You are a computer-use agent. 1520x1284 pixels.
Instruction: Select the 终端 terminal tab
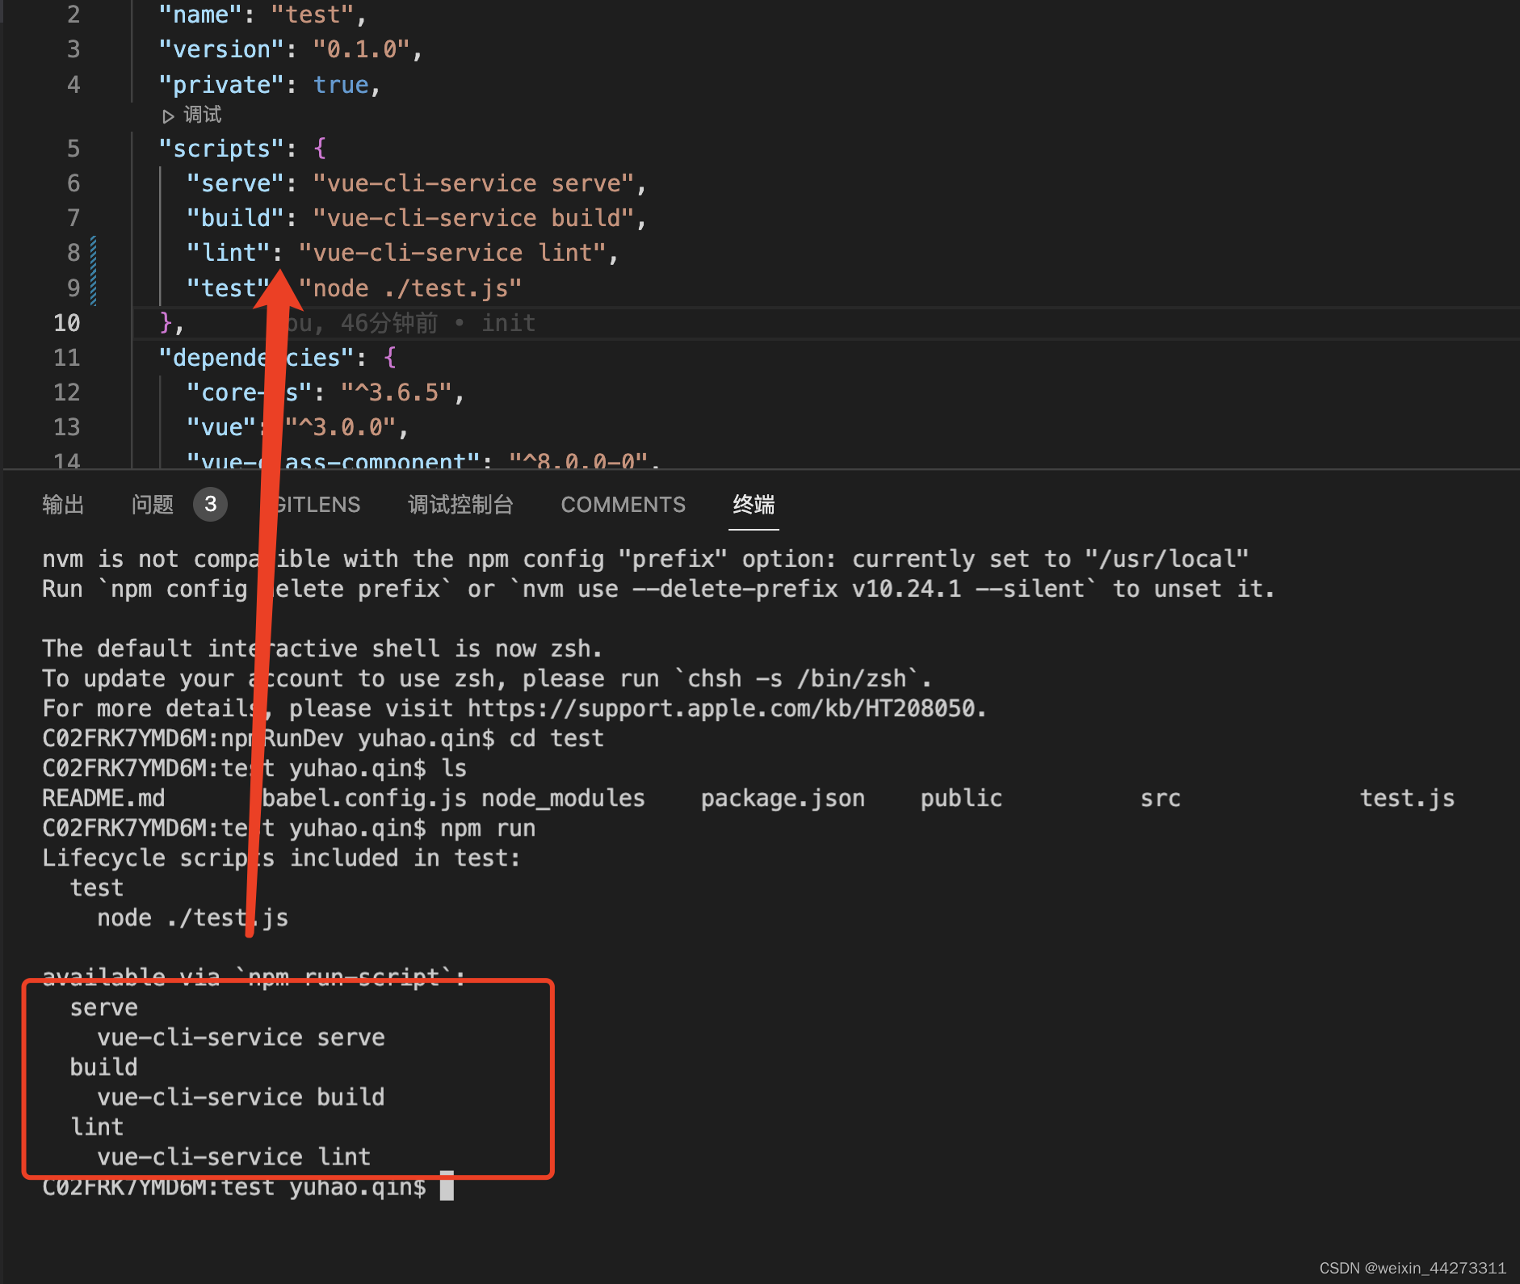coord(753,504)
